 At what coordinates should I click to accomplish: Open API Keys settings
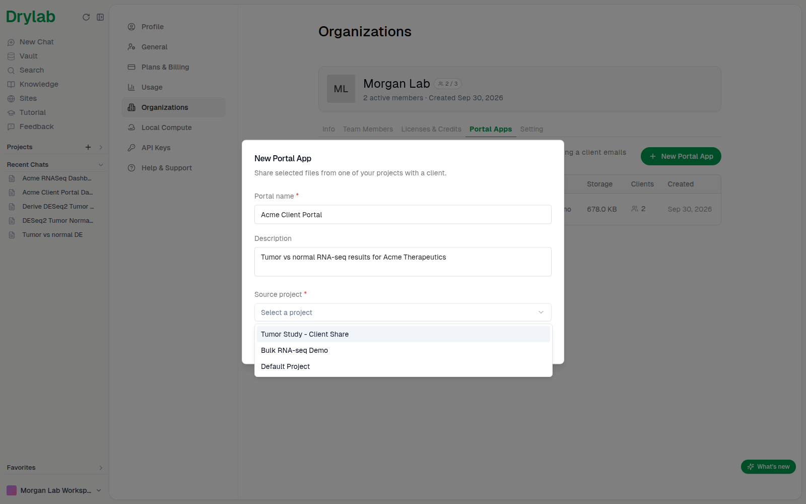pyautogui.click(x=173, y=148)
